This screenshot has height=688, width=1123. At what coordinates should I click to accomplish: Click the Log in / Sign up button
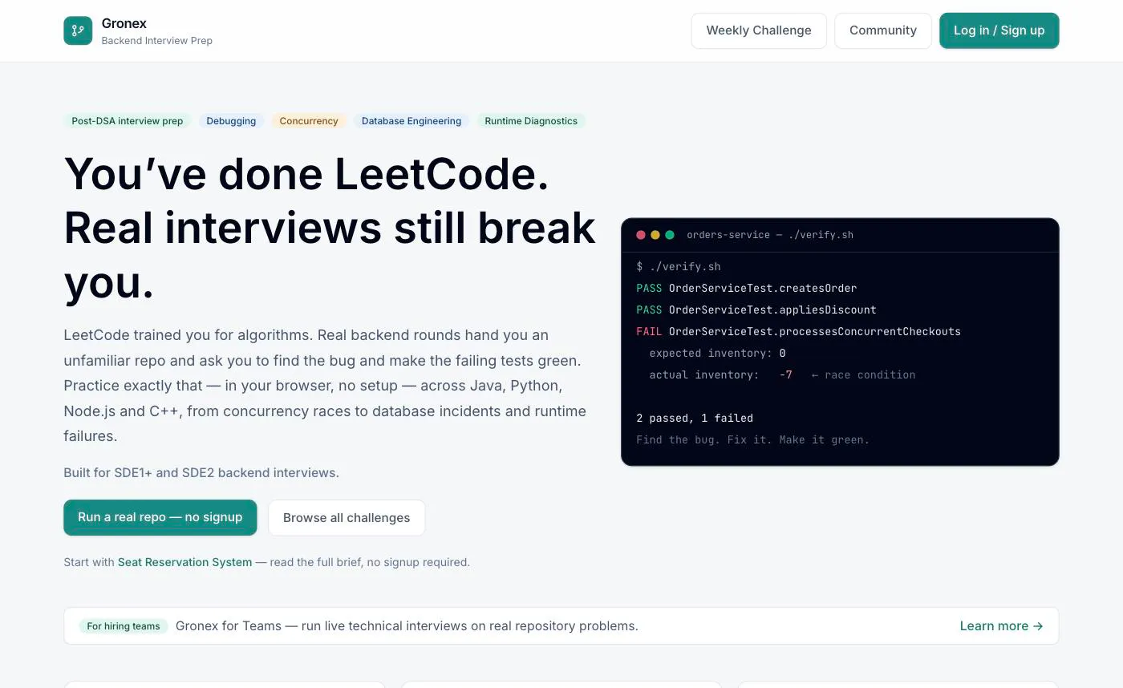[999, 30]
